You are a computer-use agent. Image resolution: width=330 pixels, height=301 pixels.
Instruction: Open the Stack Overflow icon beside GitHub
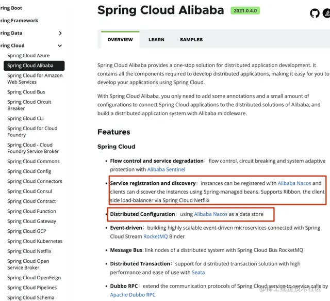point(326,13)
